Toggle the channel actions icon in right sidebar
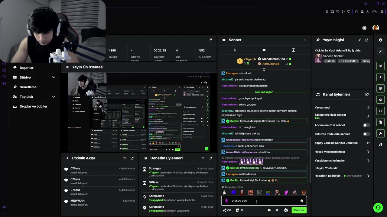 (380, 122)
